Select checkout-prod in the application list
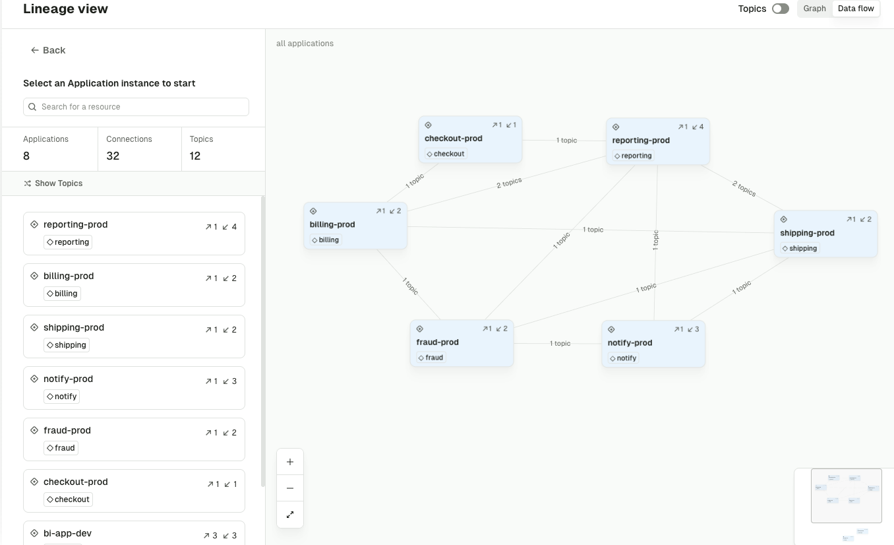The height and width of the screenshot is (545, 894). (x=134, y=491)
